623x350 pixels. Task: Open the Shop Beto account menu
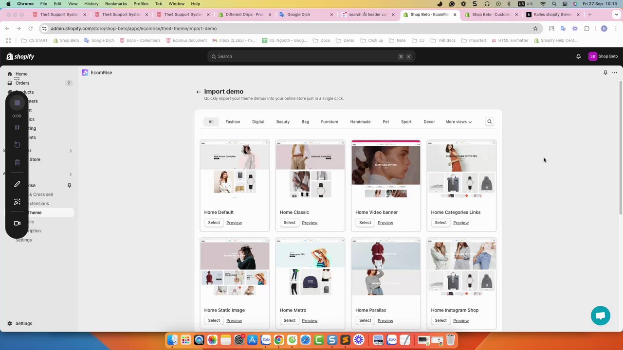pyautogui.click(x=603, y=56)
